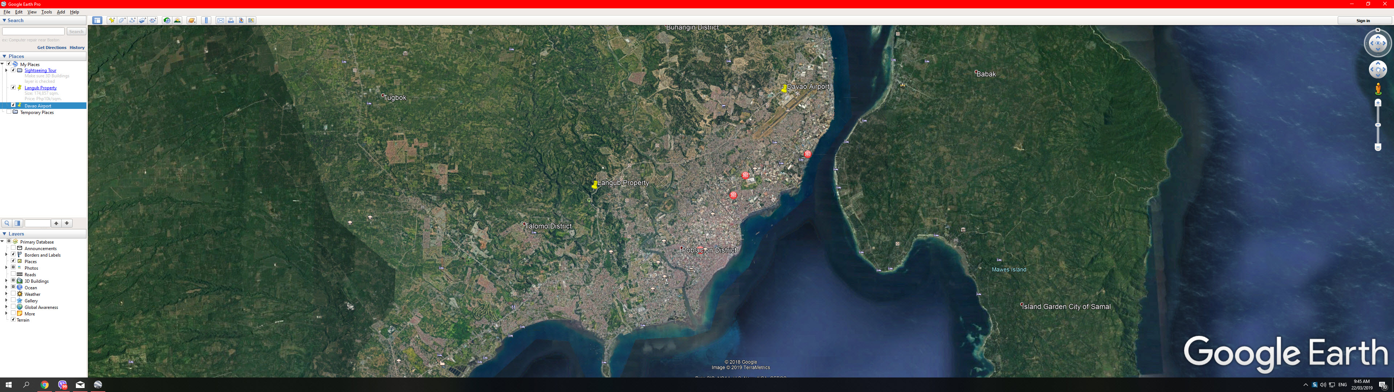The width and height of the screenshot is (1394, 392).
Task: Expand the Borders and Labels layer arrow
Action: (7, 254)
